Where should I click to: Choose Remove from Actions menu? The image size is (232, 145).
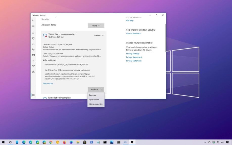92,95
